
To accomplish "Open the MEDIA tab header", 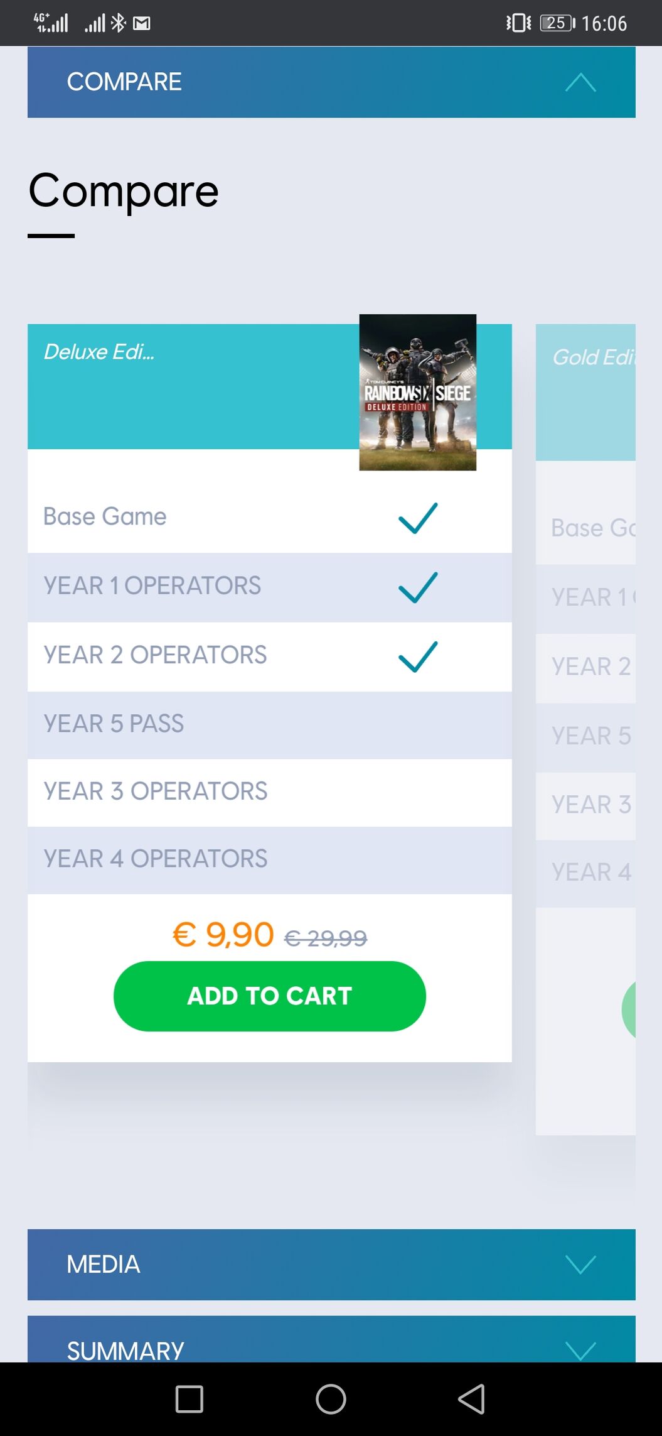I will pyautogui.click(x=331, y=1265).
